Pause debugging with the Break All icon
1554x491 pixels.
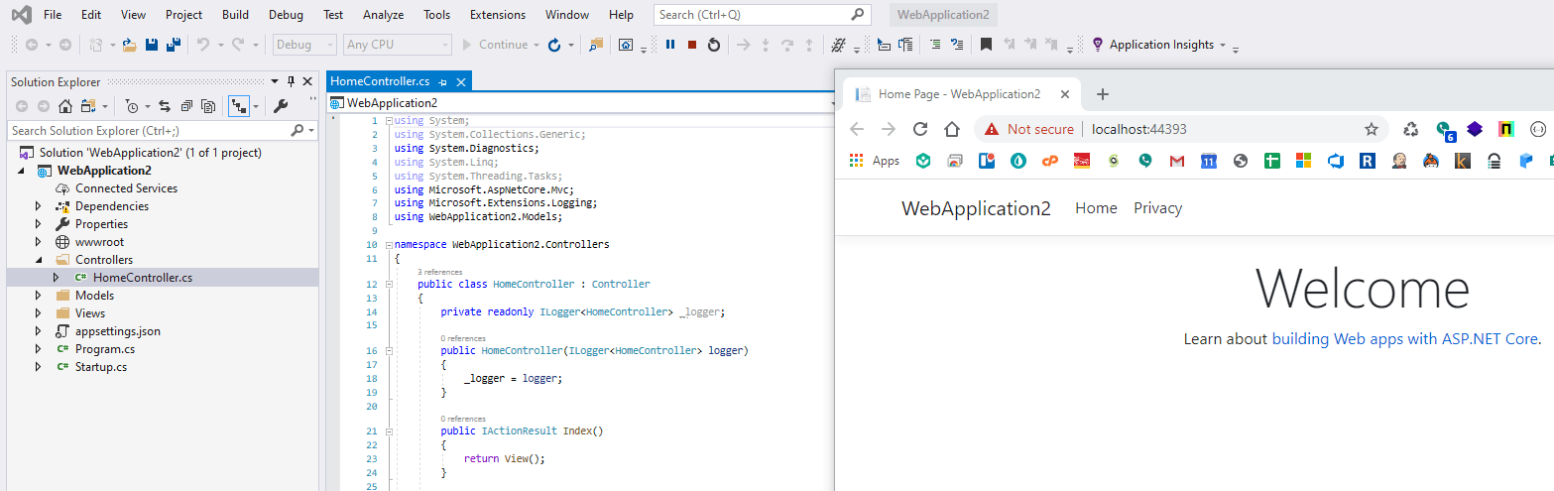pyautogui.click(x=670, y=45)
